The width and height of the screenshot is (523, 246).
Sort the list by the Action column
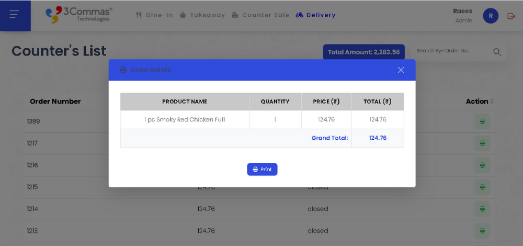492,102
